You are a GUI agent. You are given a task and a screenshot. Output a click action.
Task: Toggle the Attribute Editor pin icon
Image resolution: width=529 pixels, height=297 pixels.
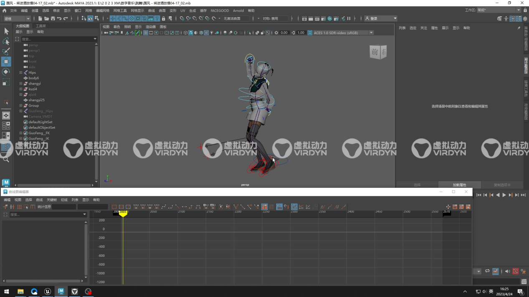coord(519,28)
